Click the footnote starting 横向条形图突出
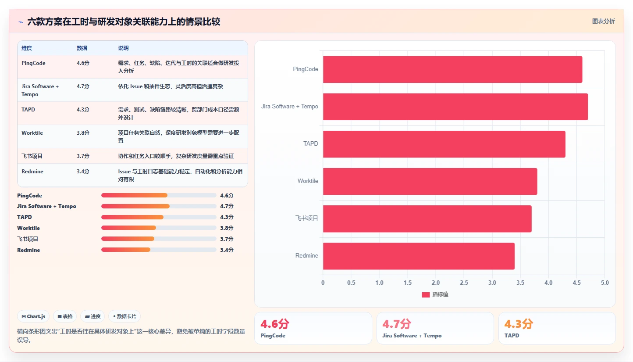Image resolution: width=633 pixels, height=362 pixels. [x=131, y=336]
